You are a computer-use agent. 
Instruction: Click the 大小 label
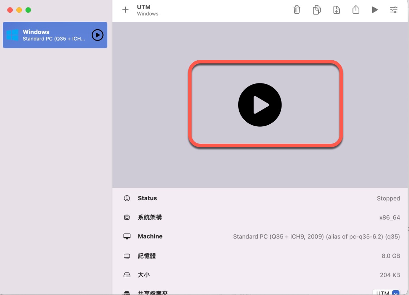tap(144, 275)
